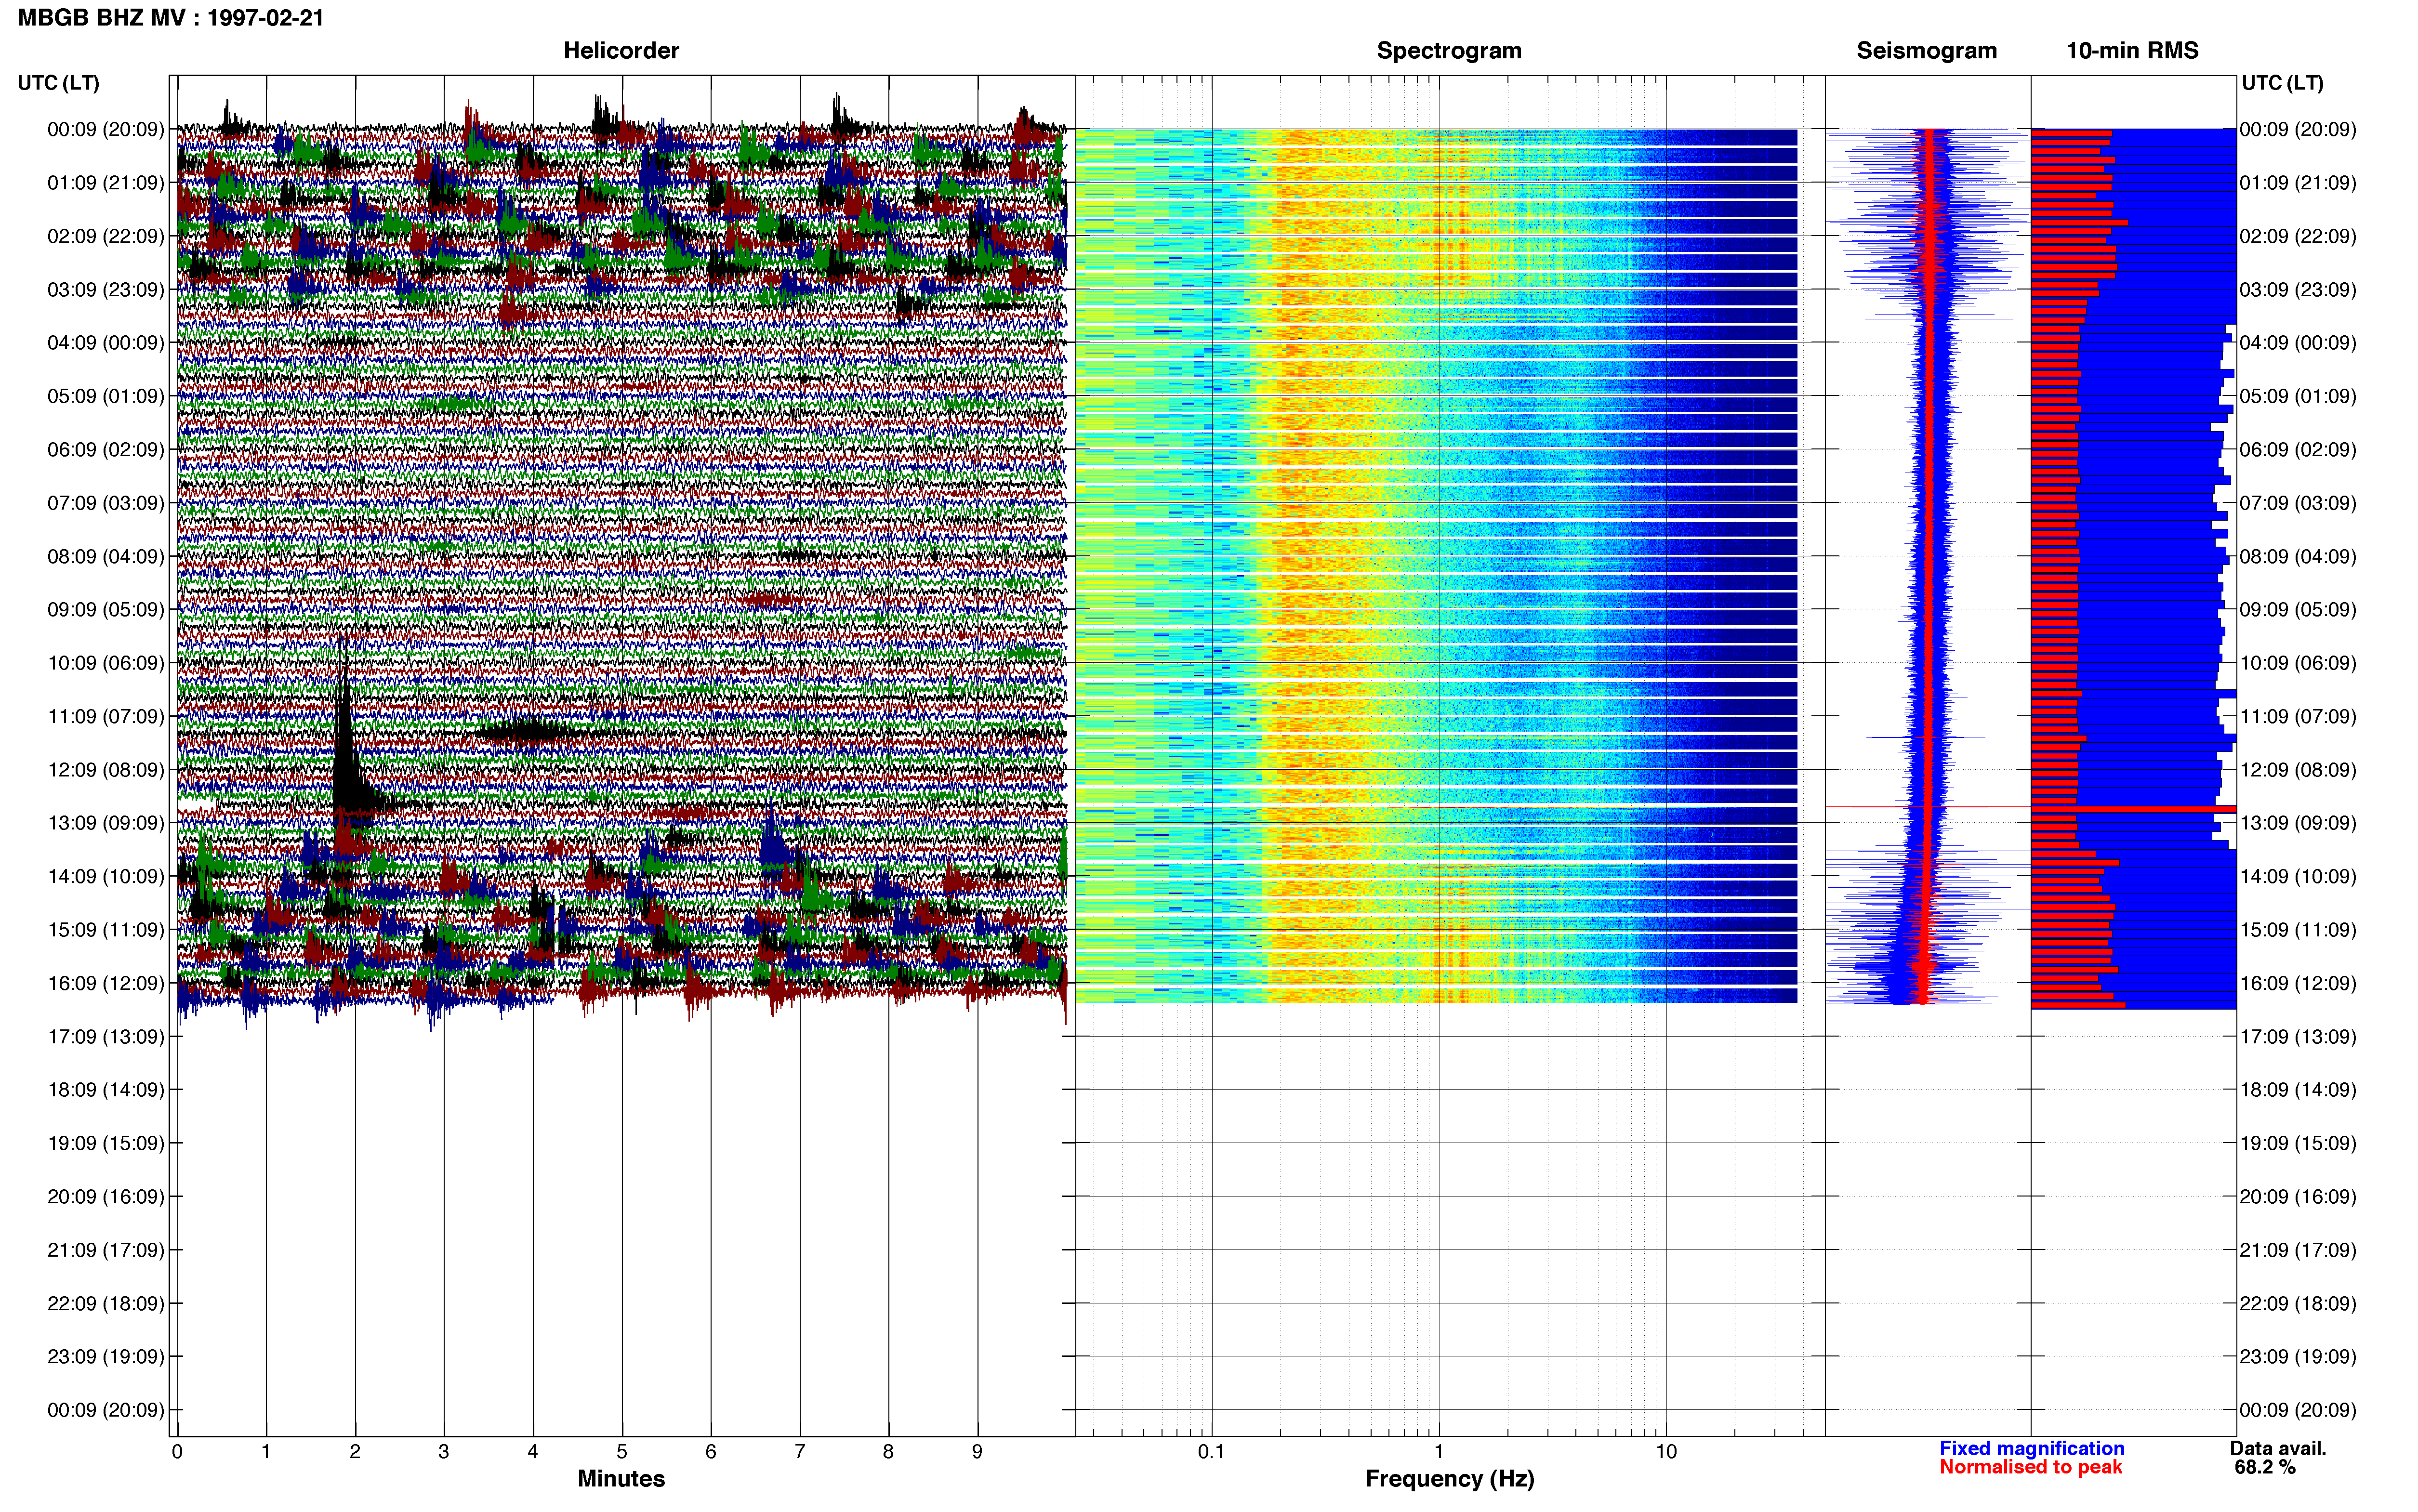The height and width of the screenshot is (1512, 2418).
Task: Click the 'Data avail.' label
Action: click(x=2277, y=1448)
